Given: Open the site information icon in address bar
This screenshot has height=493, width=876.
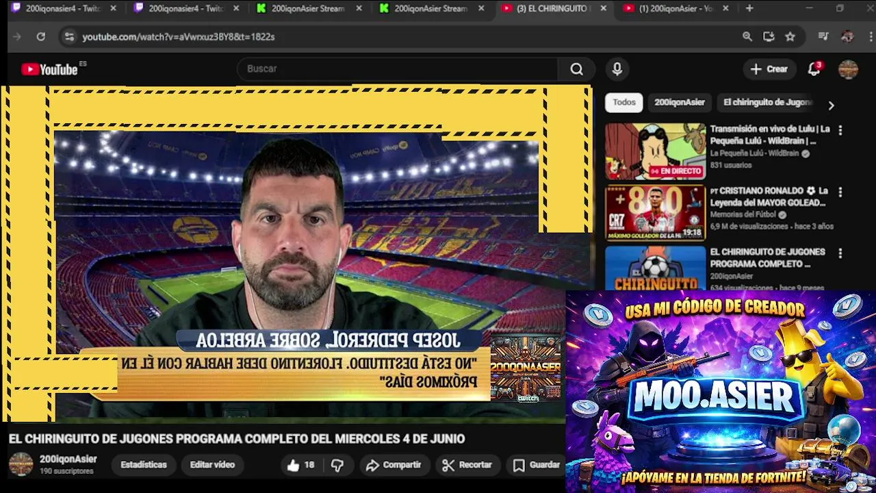Looking at the screenshot, I should pyautogui.click(x=68, y=37).
